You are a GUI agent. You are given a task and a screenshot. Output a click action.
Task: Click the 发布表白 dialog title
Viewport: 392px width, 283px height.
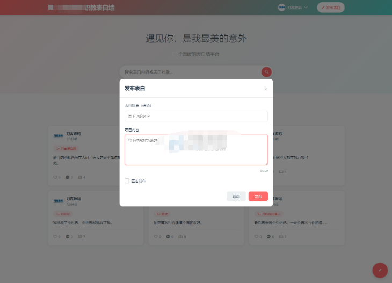135,88
